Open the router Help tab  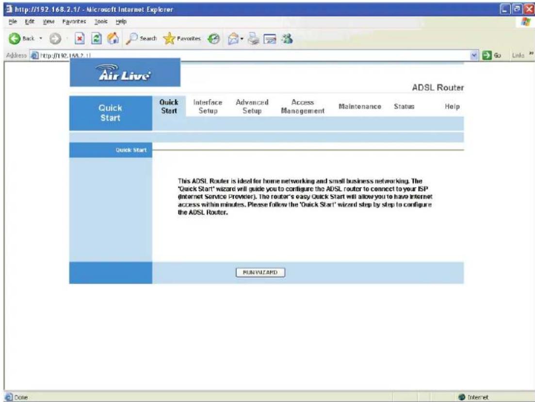(x=452, y=107)
